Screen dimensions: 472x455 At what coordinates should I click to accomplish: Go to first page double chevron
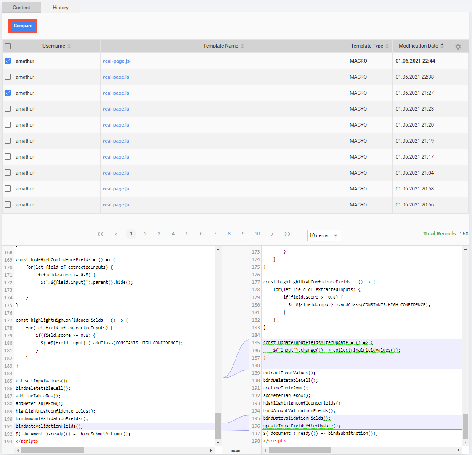point(101,234)
